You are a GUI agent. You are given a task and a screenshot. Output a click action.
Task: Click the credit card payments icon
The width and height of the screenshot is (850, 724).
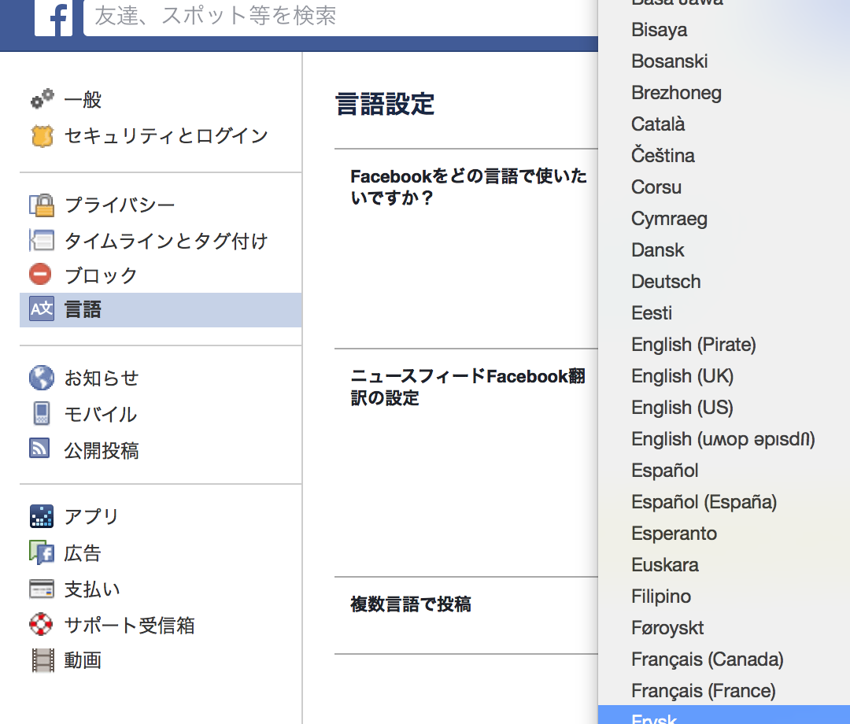coord(42,589)
